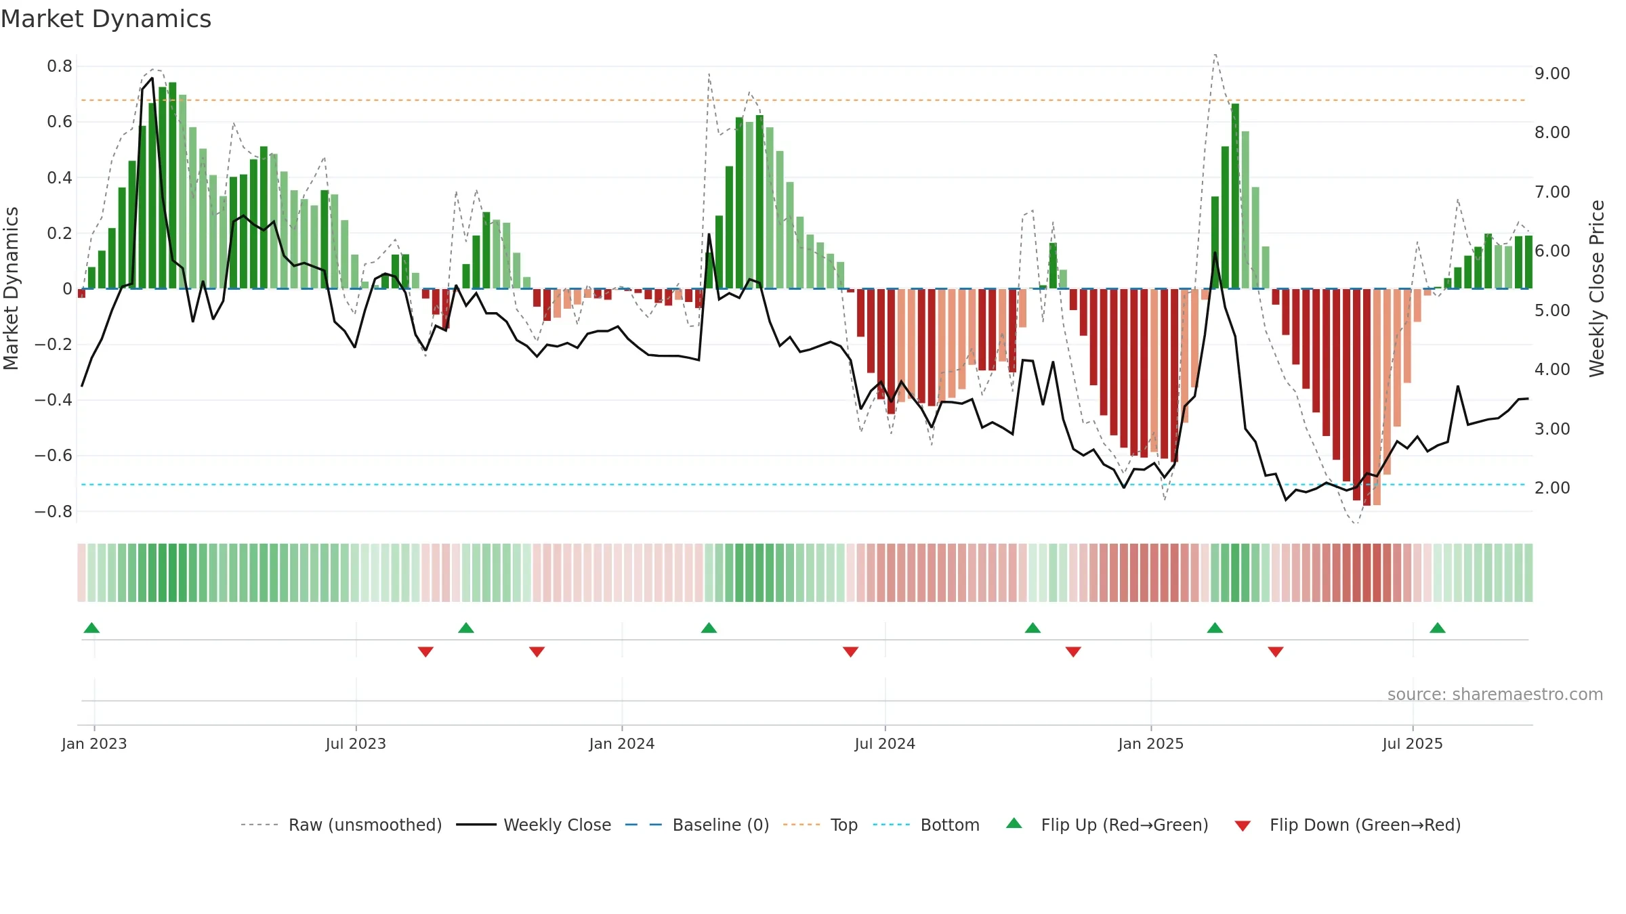Image resolution: width=1626 pixels, height=914 pixels.
Task: Click the green flip-up triangle between Jul 2024 and Jan 2025
Action: (x=1033, y=628)
